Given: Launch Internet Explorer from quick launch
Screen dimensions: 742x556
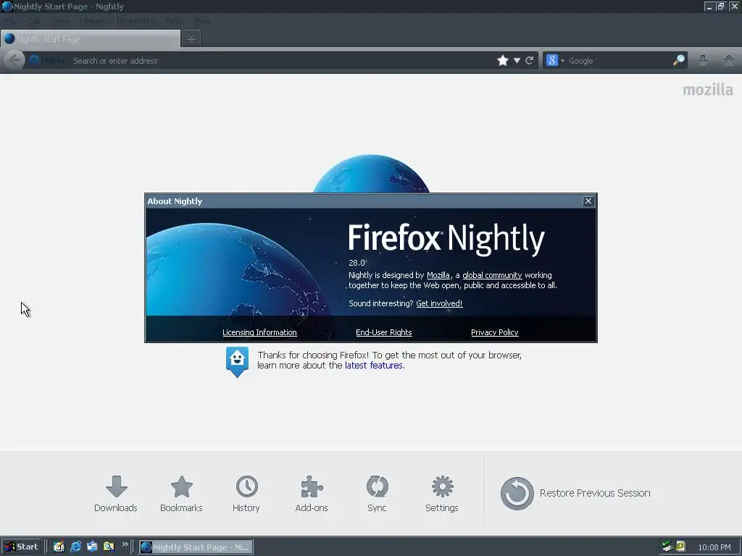Looking at the screenshot, I should [75, 547].
